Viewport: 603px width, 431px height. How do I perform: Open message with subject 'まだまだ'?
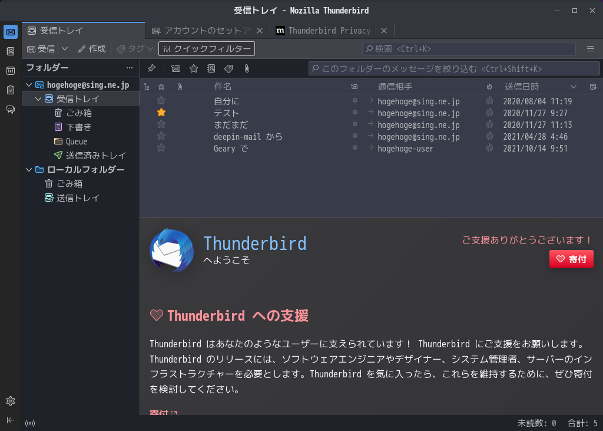(231, 125)
